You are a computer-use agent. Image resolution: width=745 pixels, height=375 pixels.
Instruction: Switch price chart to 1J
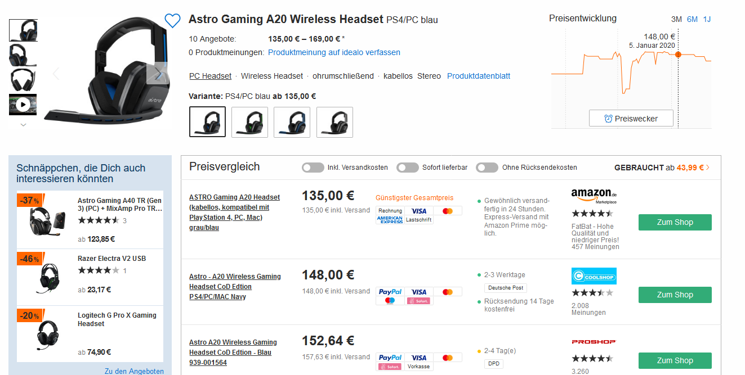(707, 19)
